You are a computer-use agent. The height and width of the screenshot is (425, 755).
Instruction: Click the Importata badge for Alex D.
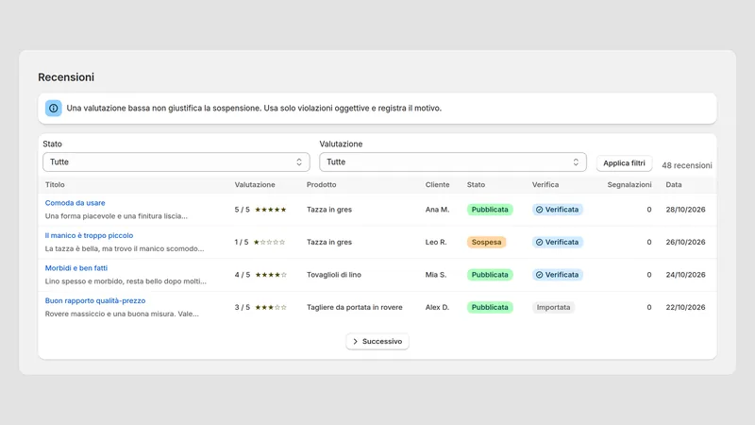point(553,307)
